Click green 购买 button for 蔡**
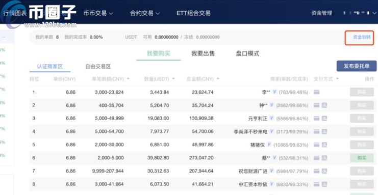This screenshot has width=378, height=195. pyautogui.click(x=362, y=158)
